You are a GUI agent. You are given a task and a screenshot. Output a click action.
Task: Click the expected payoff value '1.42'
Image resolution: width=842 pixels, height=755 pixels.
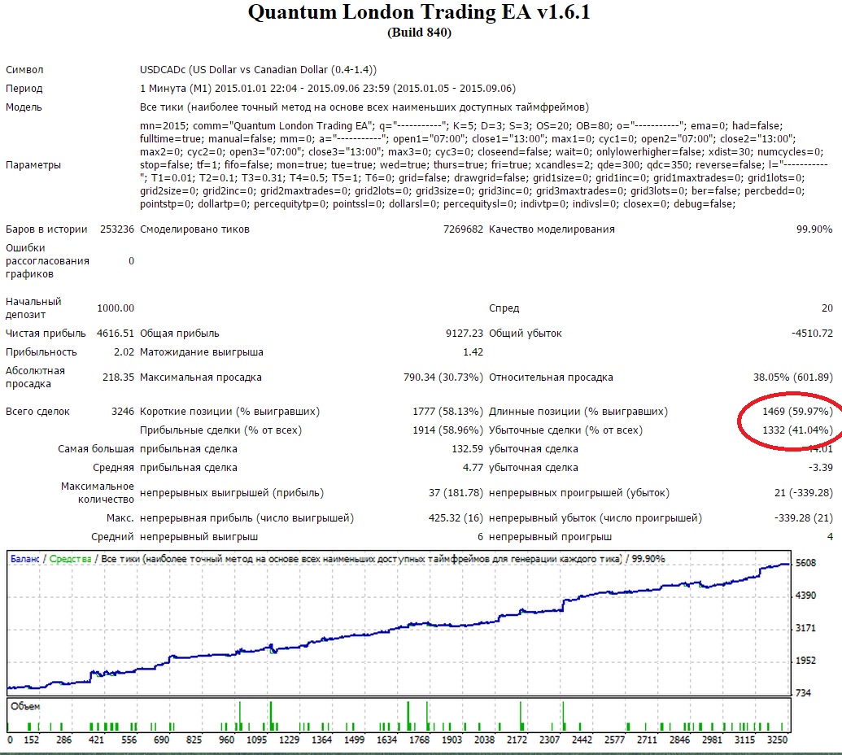[x=473, y=352]
